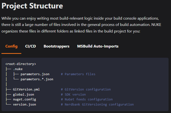Click the .nuke folder entry
This screenshot has height=113, width=171.
(18, 69)
